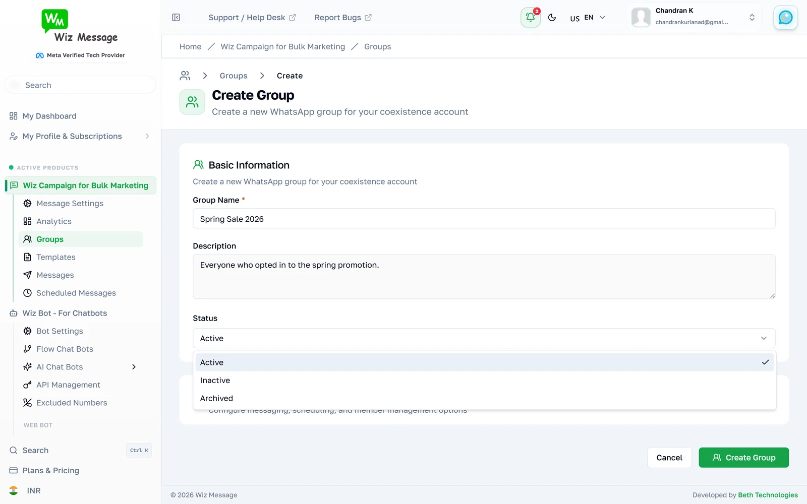The image size is (807, 504).
Task: Open the EN language selector
Action: click(588, 18)
